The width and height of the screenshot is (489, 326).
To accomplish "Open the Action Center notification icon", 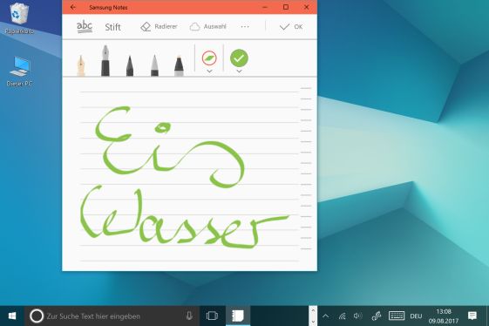I will point(472,316).
